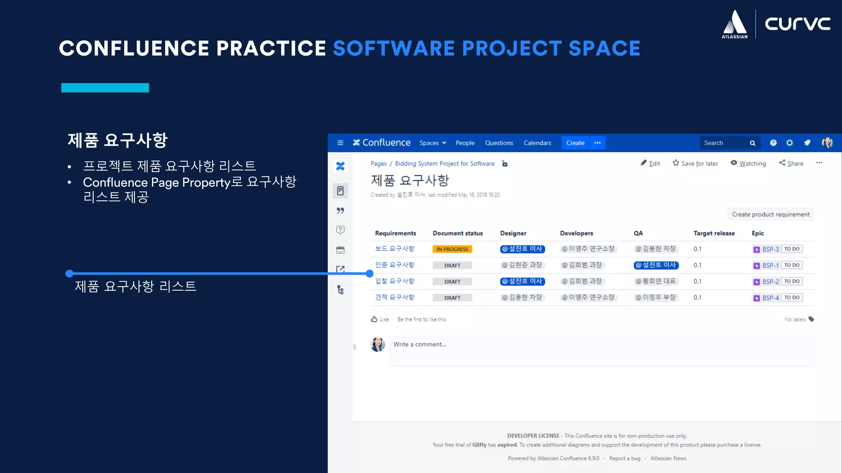Expand the Spaces dropdown
The image size is (842, 473).
tap(433, 143)
